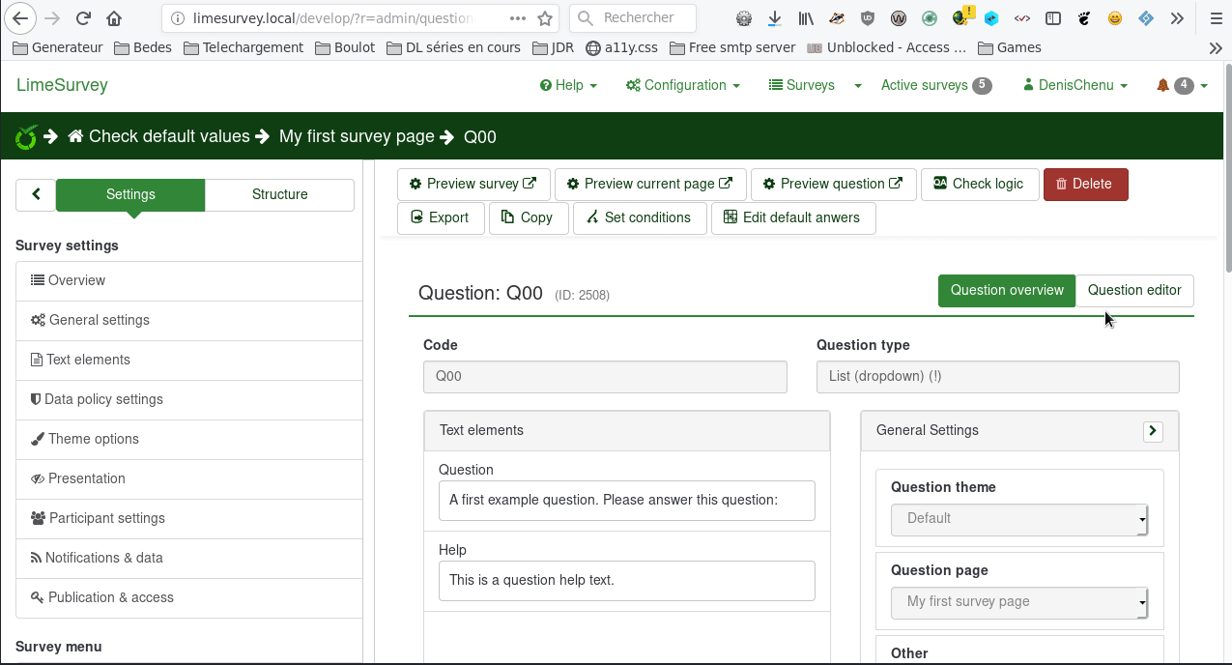Screen dimensions: 1232x665
Task: Click the home icon in breadcrumb
Action: 75,137
